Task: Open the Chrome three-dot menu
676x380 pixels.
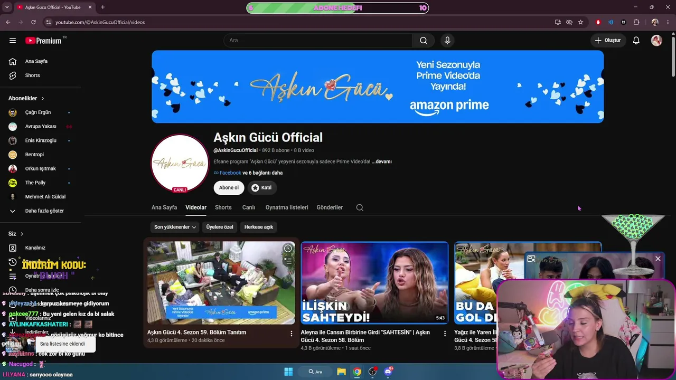Action: (668, 22)
